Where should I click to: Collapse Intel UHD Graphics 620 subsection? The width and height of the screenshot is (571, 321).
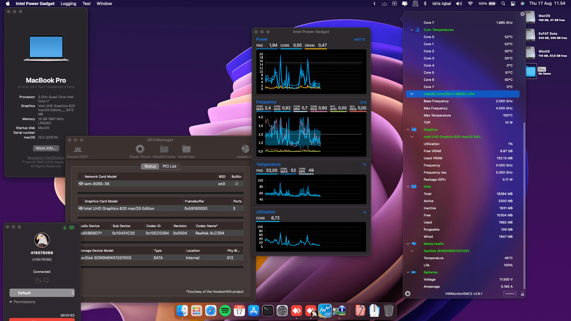(412, 137)
